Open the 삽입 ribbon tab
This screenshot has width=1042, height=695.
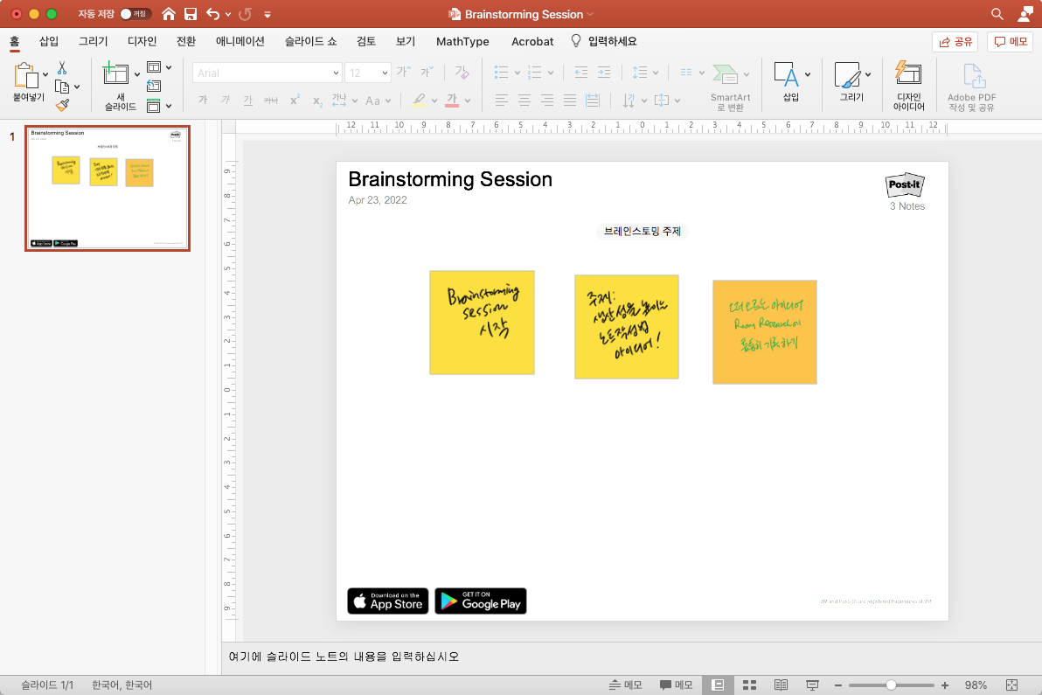tap(48, 41)
